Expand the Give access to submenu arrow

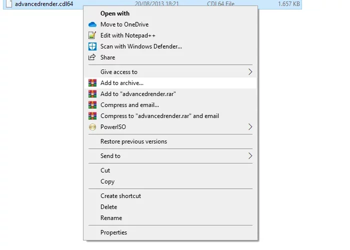(250, 72)
